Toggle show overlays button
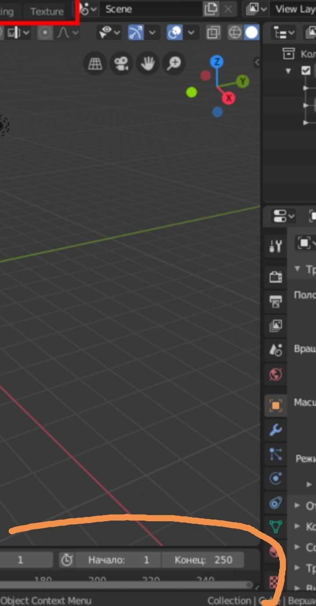Viewport: 316px width, 606px height. (x=175, y=32)
